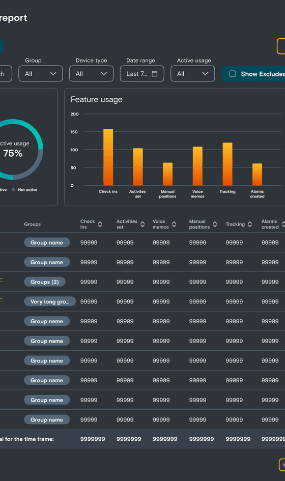Click the Alarms created bar in chart
The height and width of the screenshot is (481, 285).
(257, 175)
